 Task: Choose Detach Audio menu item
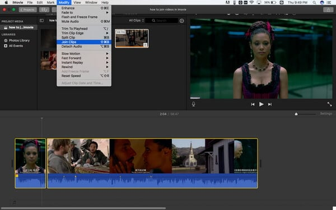(x=84, y=46)
